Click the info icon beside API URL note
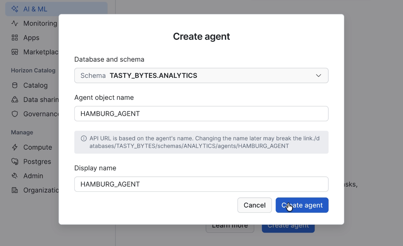Viewport: 403px width, 246px height. tap(84, 138)
